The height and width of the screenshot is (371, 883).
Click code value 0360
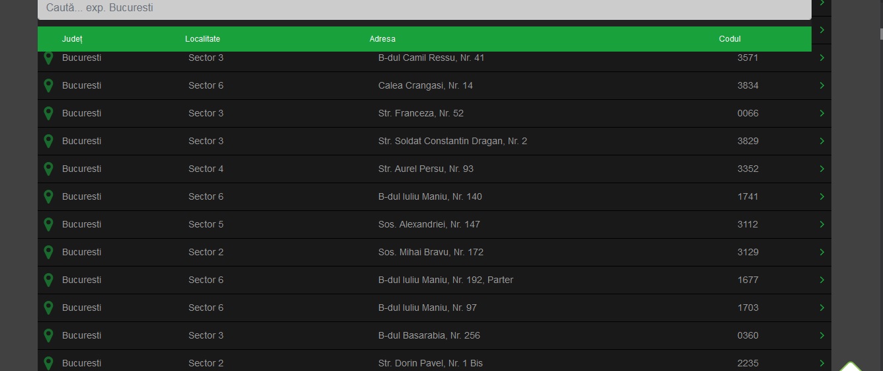pyautogui.click(x=748, y=335)
